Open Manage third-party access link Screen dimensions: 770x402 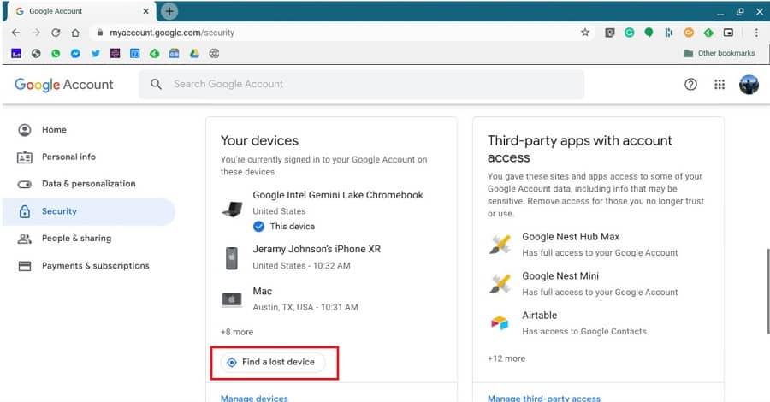pos(543,398)
